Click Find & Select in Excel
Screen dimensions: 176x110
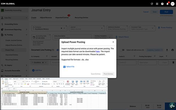pyautogui.click(x=104, y=83)
